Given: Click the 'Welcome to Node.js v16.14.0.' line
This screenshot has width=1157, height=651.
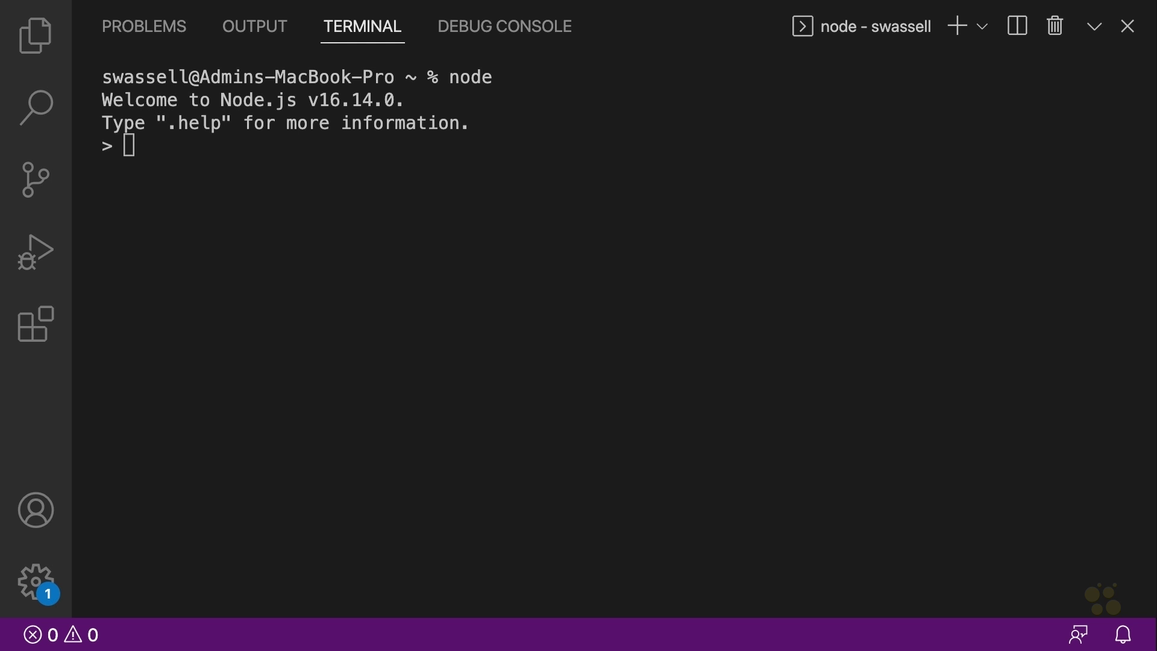Looking at the screenshot, I should [252, 100].
